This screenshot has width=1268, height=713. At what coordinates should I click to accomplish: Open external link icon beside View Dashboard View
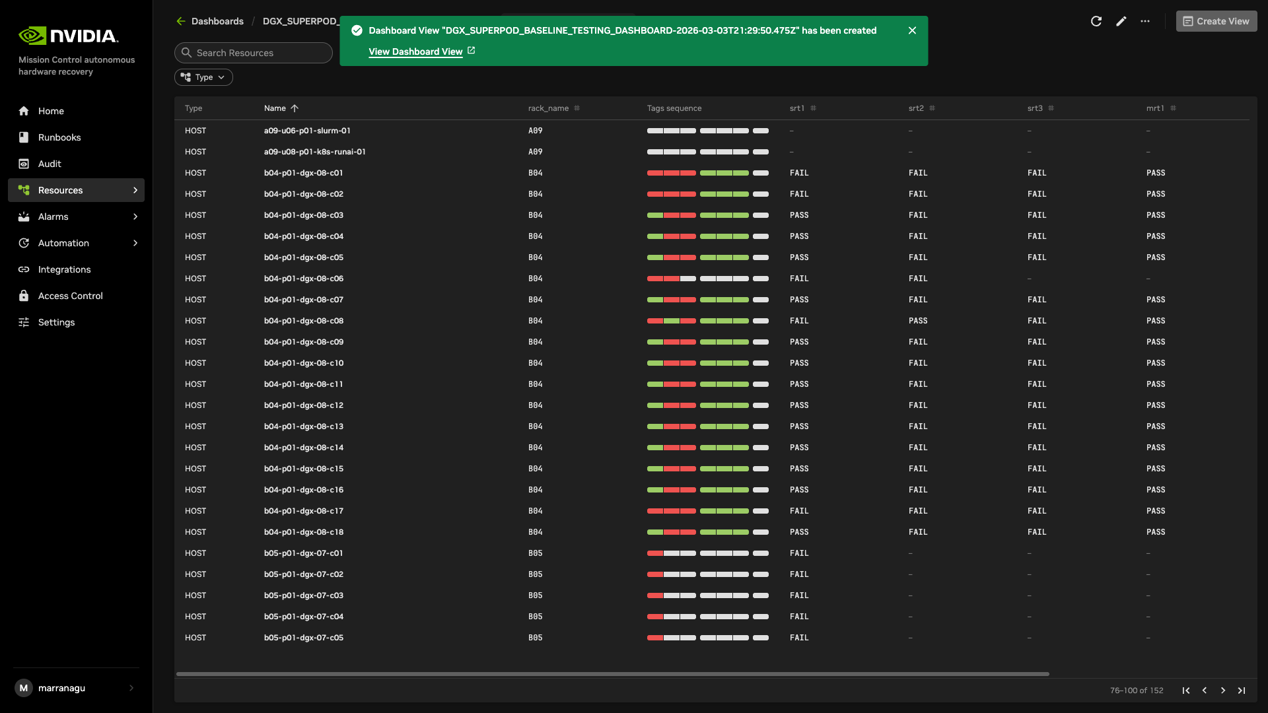pos(471,51)
